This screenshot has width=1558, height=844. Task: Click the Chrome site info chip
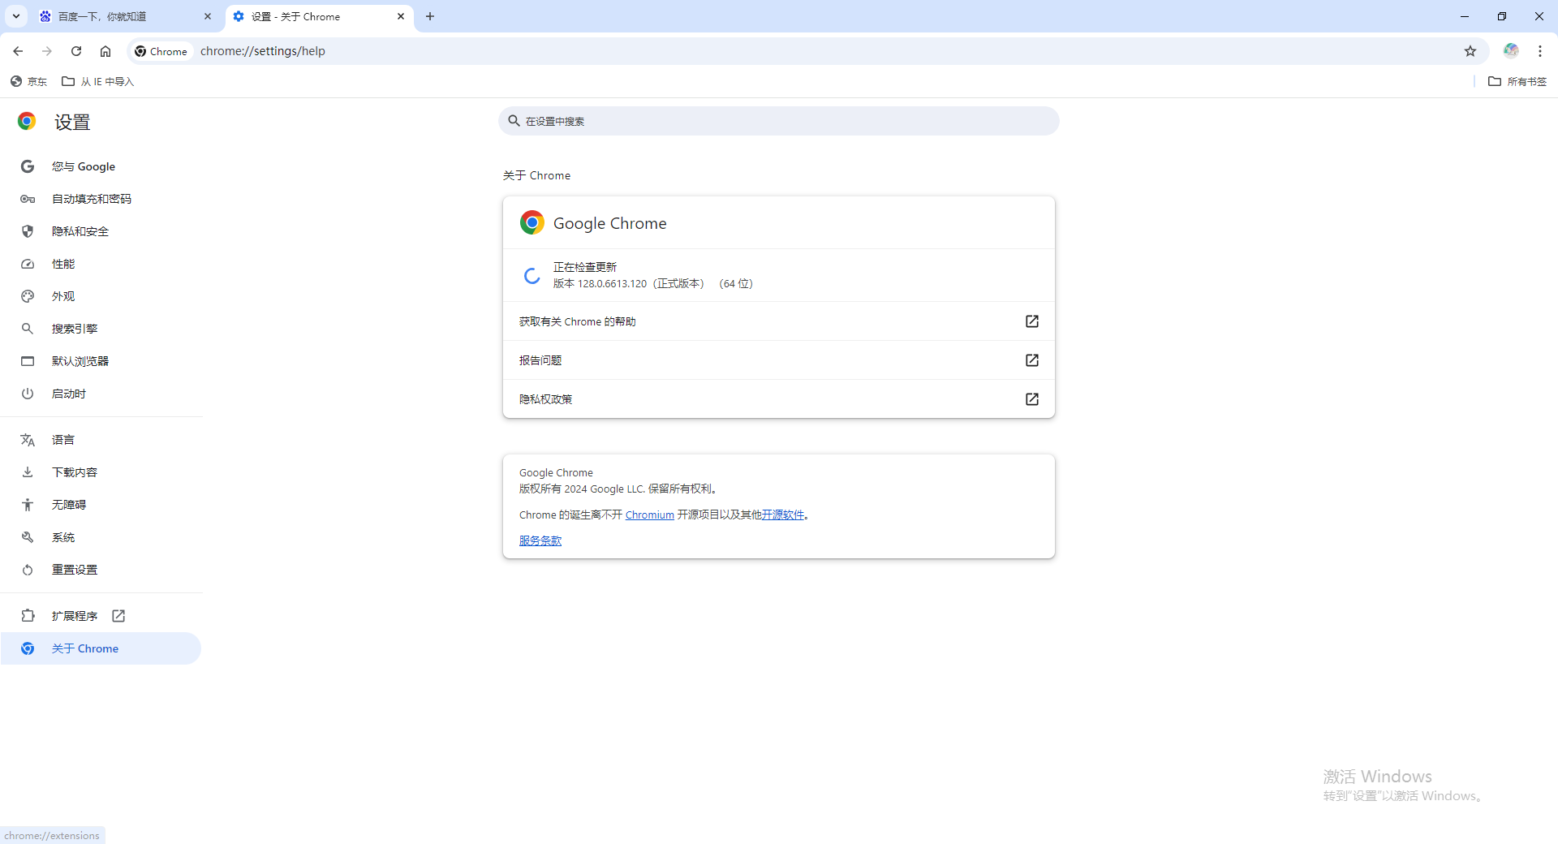(x=161, y=51)
